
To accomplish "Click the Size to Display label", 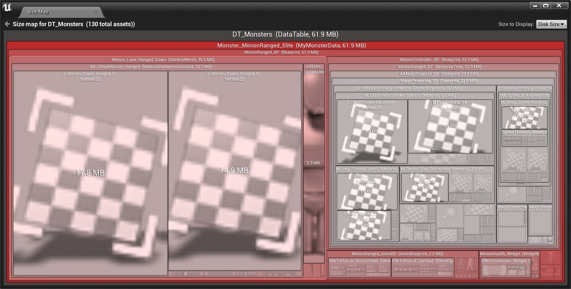I will tap(516, 24).
